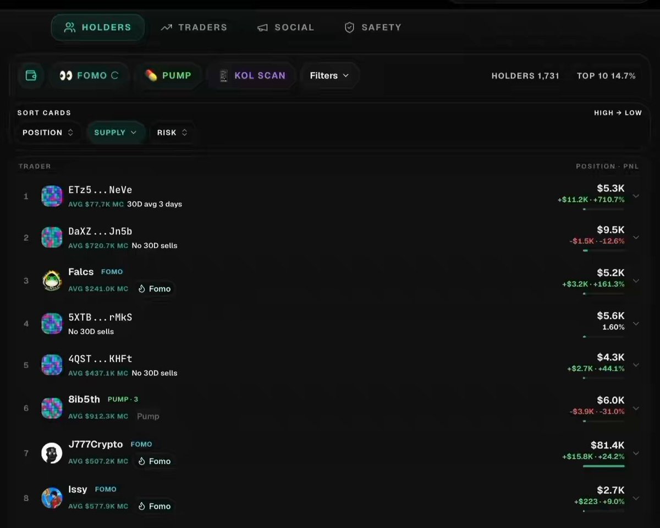
Task: Expand the 8ib5th row chevron
Action: pos(636,408)
